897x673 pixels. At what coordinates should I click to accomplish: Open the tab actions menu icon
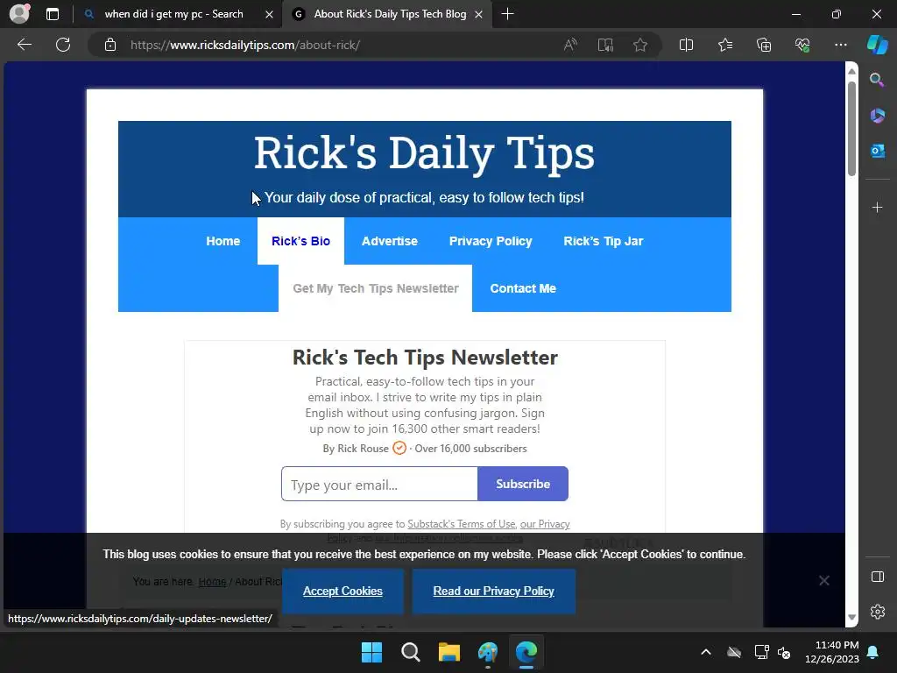click(53, 14)
